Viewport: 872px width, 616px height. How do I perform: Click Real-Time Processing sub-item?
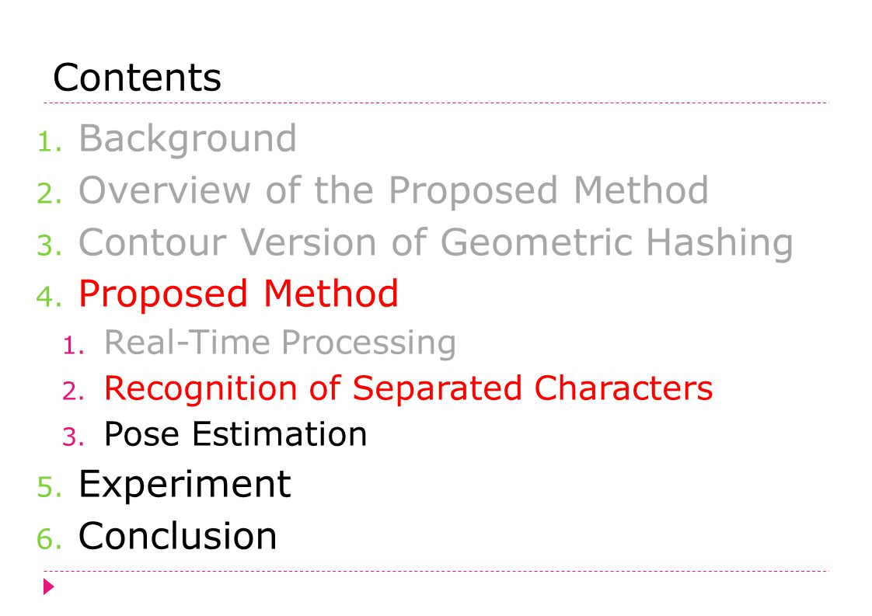tap(280, 343)
